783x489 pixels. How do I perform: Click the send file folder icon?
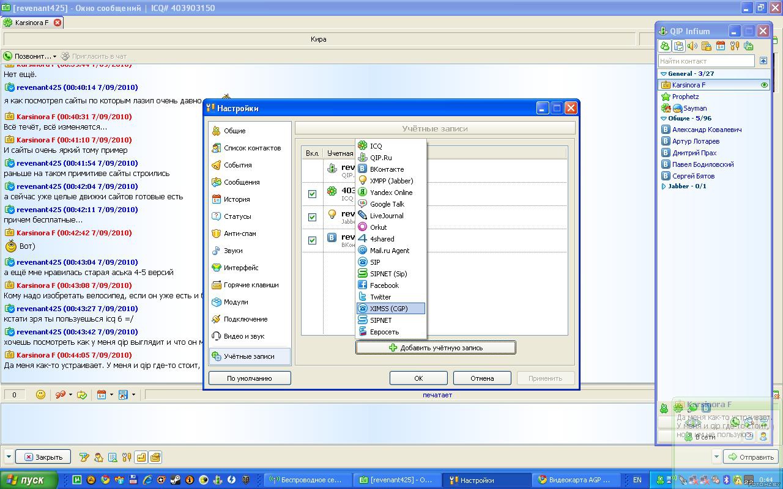[x=82, y=395]
